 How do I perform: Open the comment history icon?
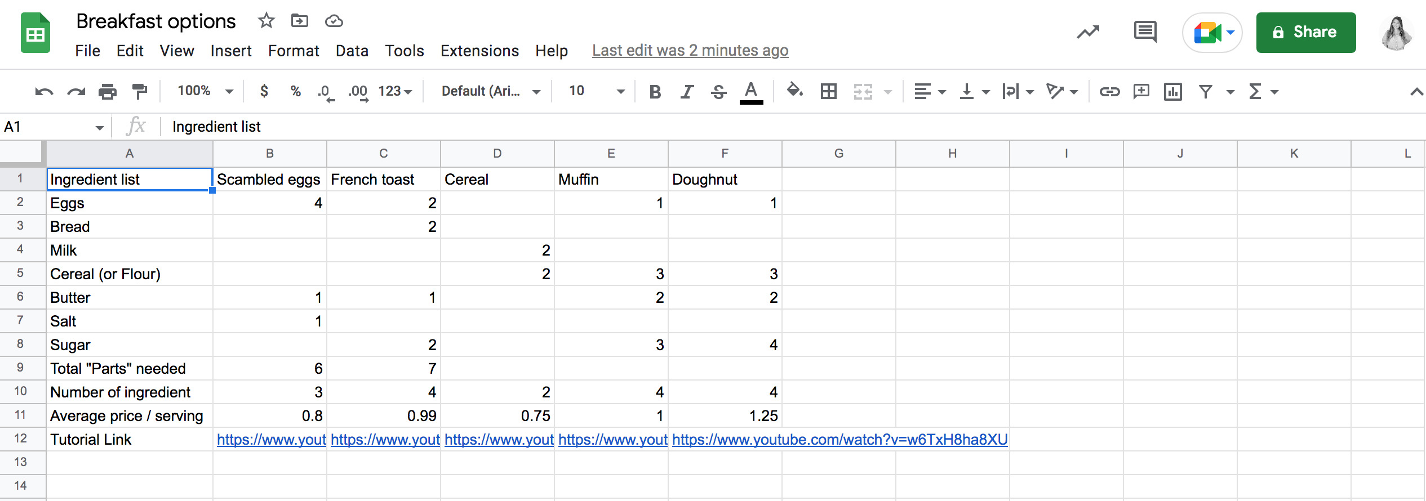[1145, 32]
